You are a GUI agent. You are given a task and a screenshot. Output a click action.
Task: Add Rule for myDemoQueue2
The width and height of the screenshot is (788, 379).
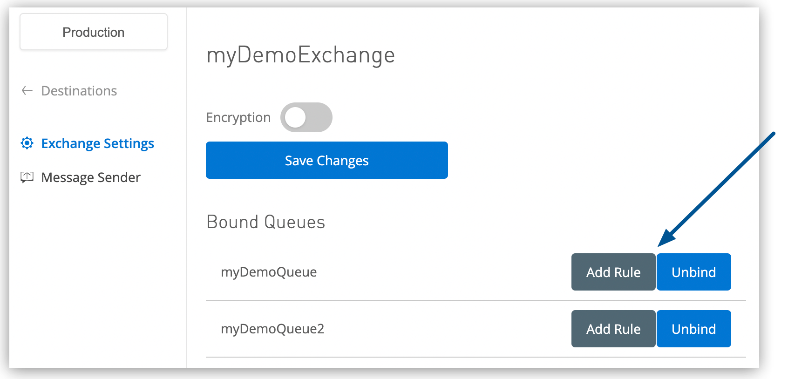(613, 329)
